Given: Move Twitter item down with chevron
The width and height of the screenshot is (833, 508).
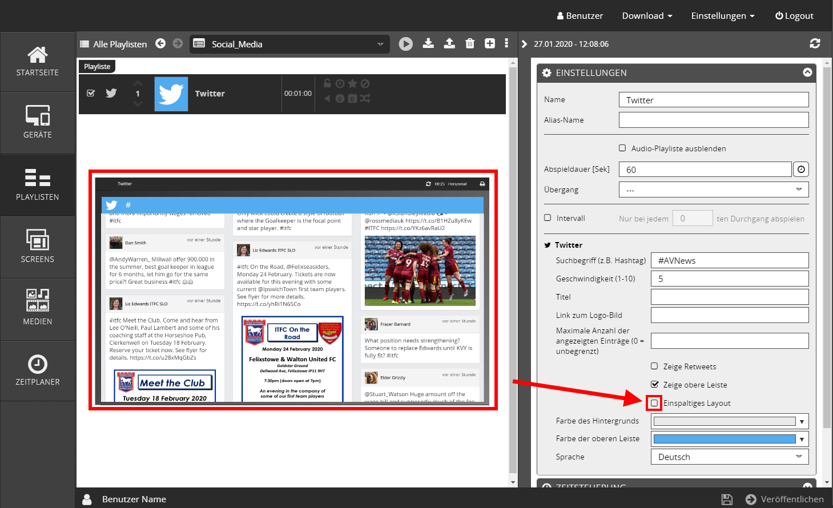Looking at the screenshot, I should [x=138, y=104].
